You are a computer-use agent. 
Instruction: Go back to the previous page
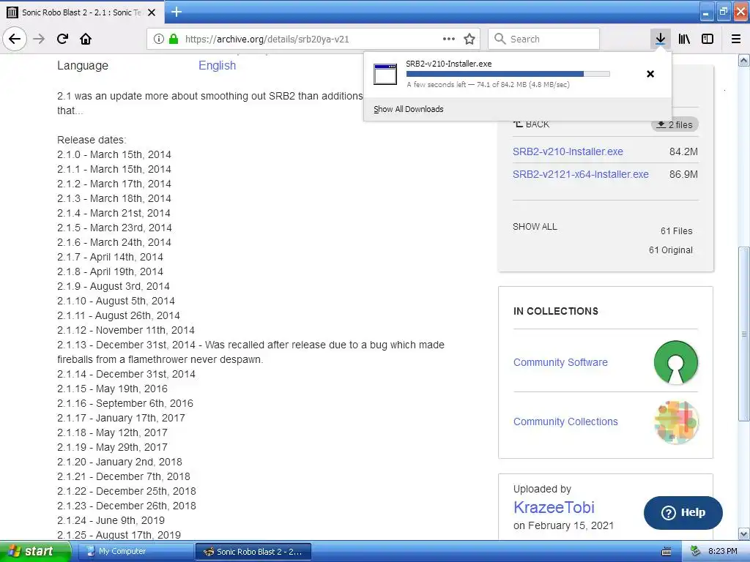pos(15,39)
